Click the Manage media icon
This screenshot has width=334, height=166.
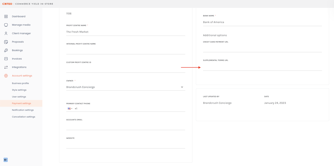point(6,25)
